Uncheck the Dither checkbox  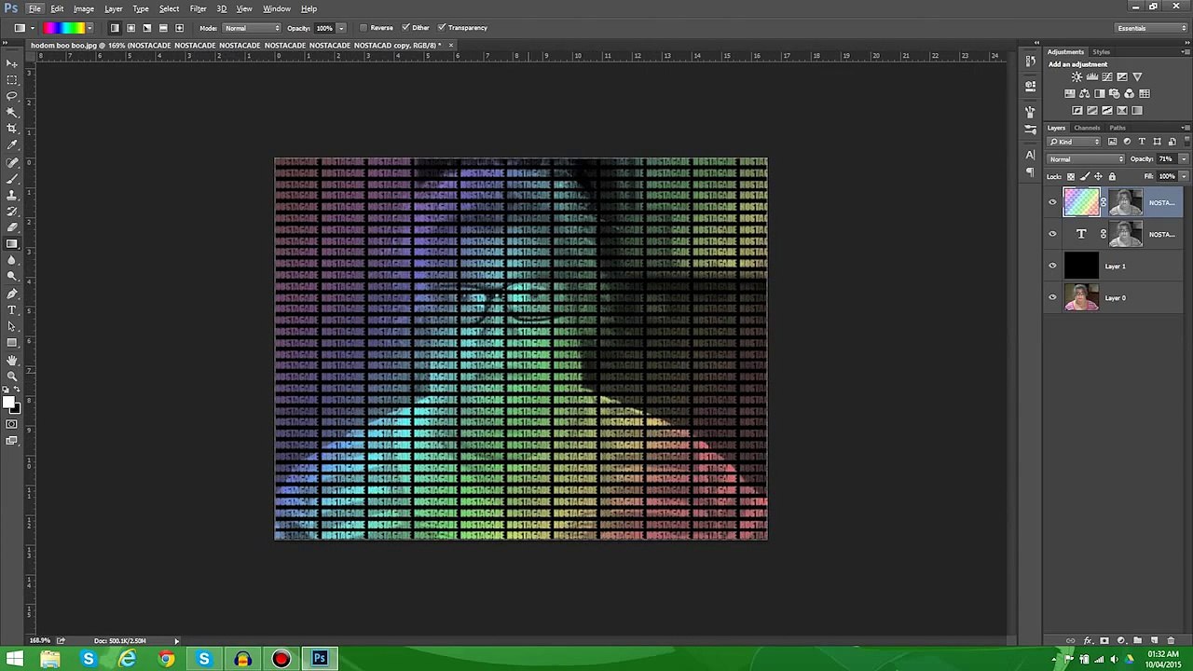[405, 28]
